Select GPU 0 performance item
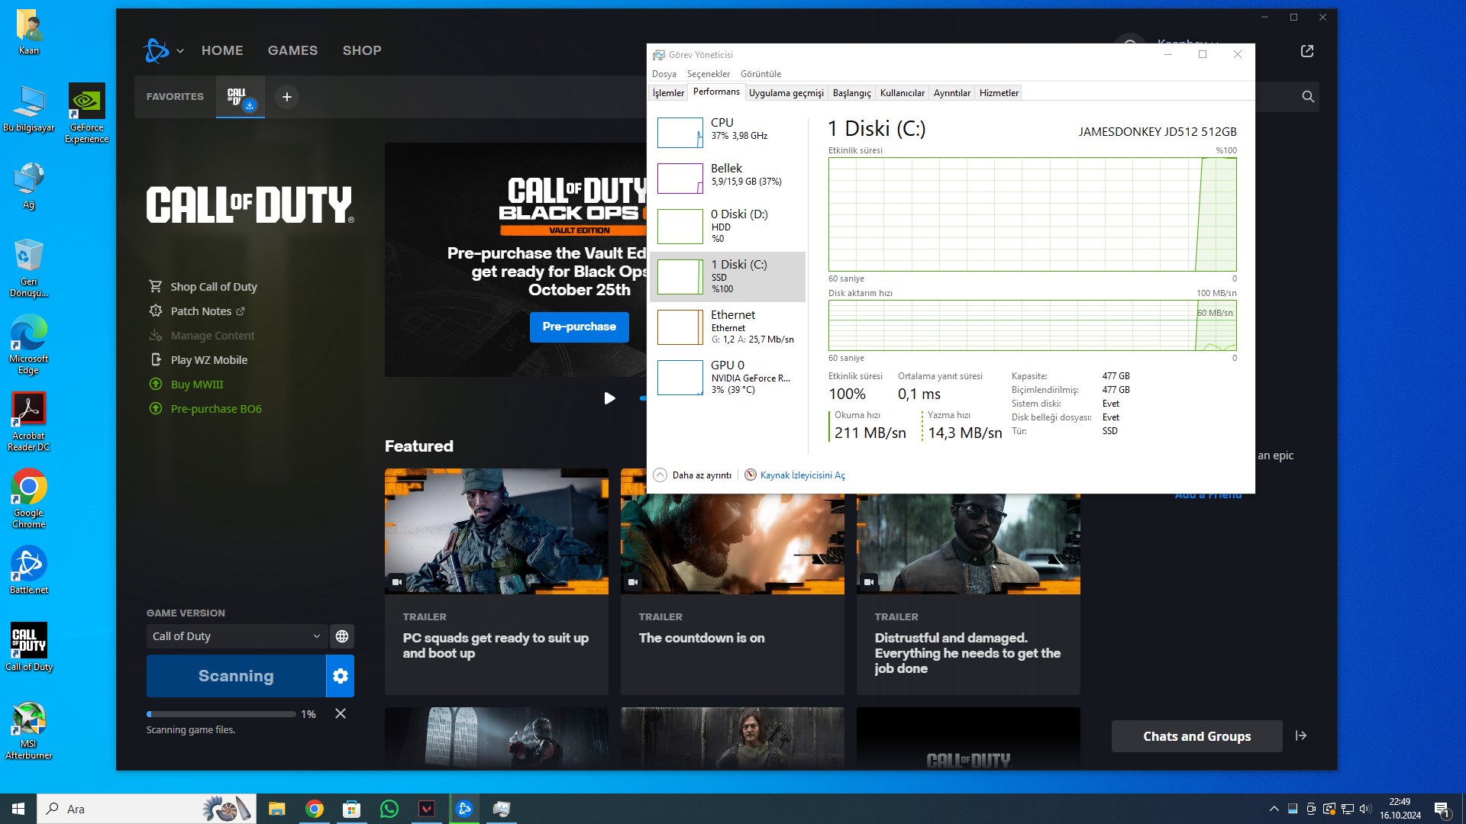Screen dimensions: 1466x824 728,378
